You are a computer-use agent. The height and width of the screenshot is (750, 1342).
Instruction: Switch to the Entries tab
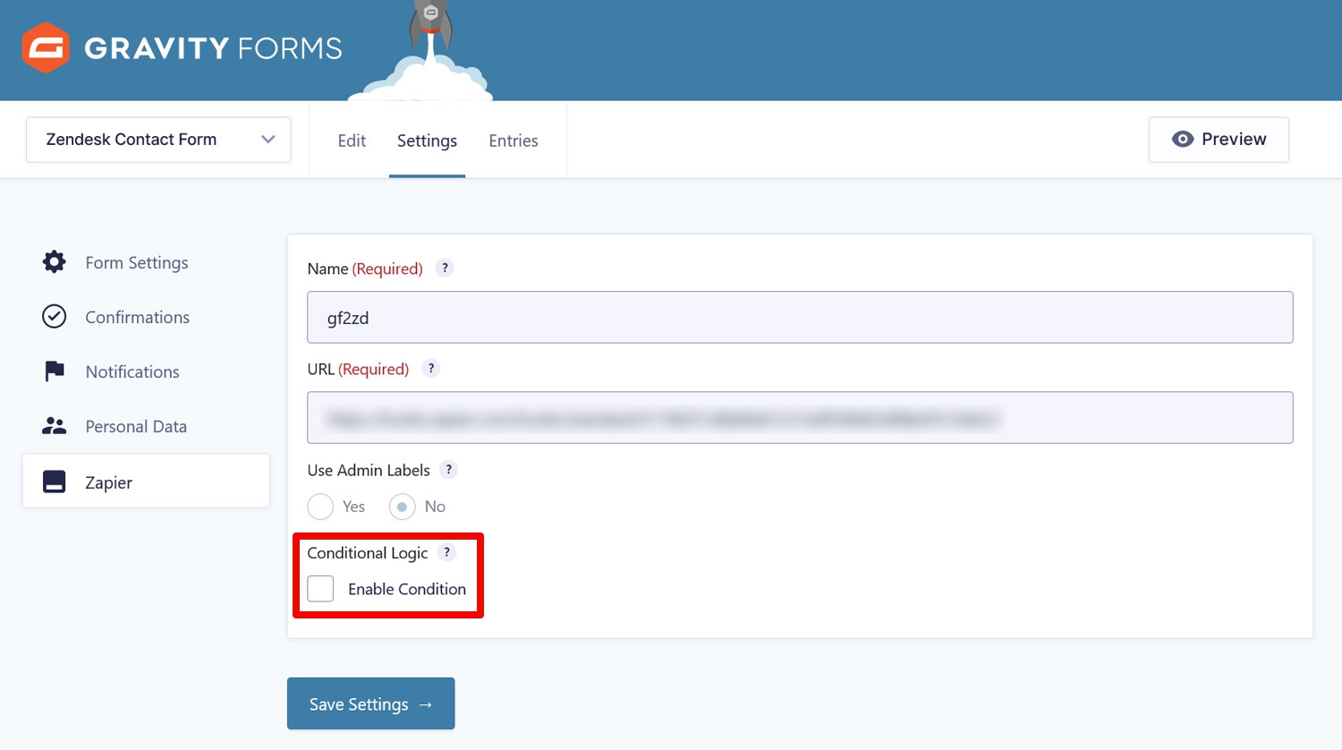click(514, 141)
